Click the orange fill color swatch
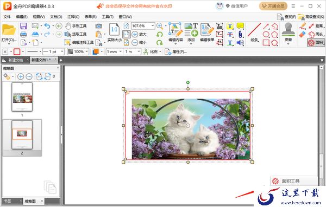The height and width of the screenshot is (207, 326). click(96, 51)
